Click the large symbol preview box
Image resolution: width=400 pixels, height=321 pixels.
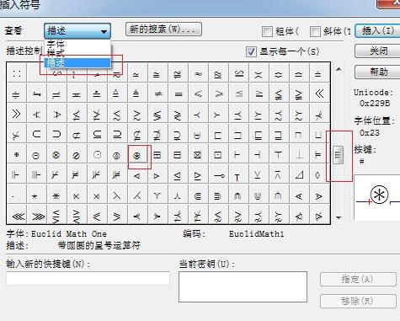coord(377,198)
